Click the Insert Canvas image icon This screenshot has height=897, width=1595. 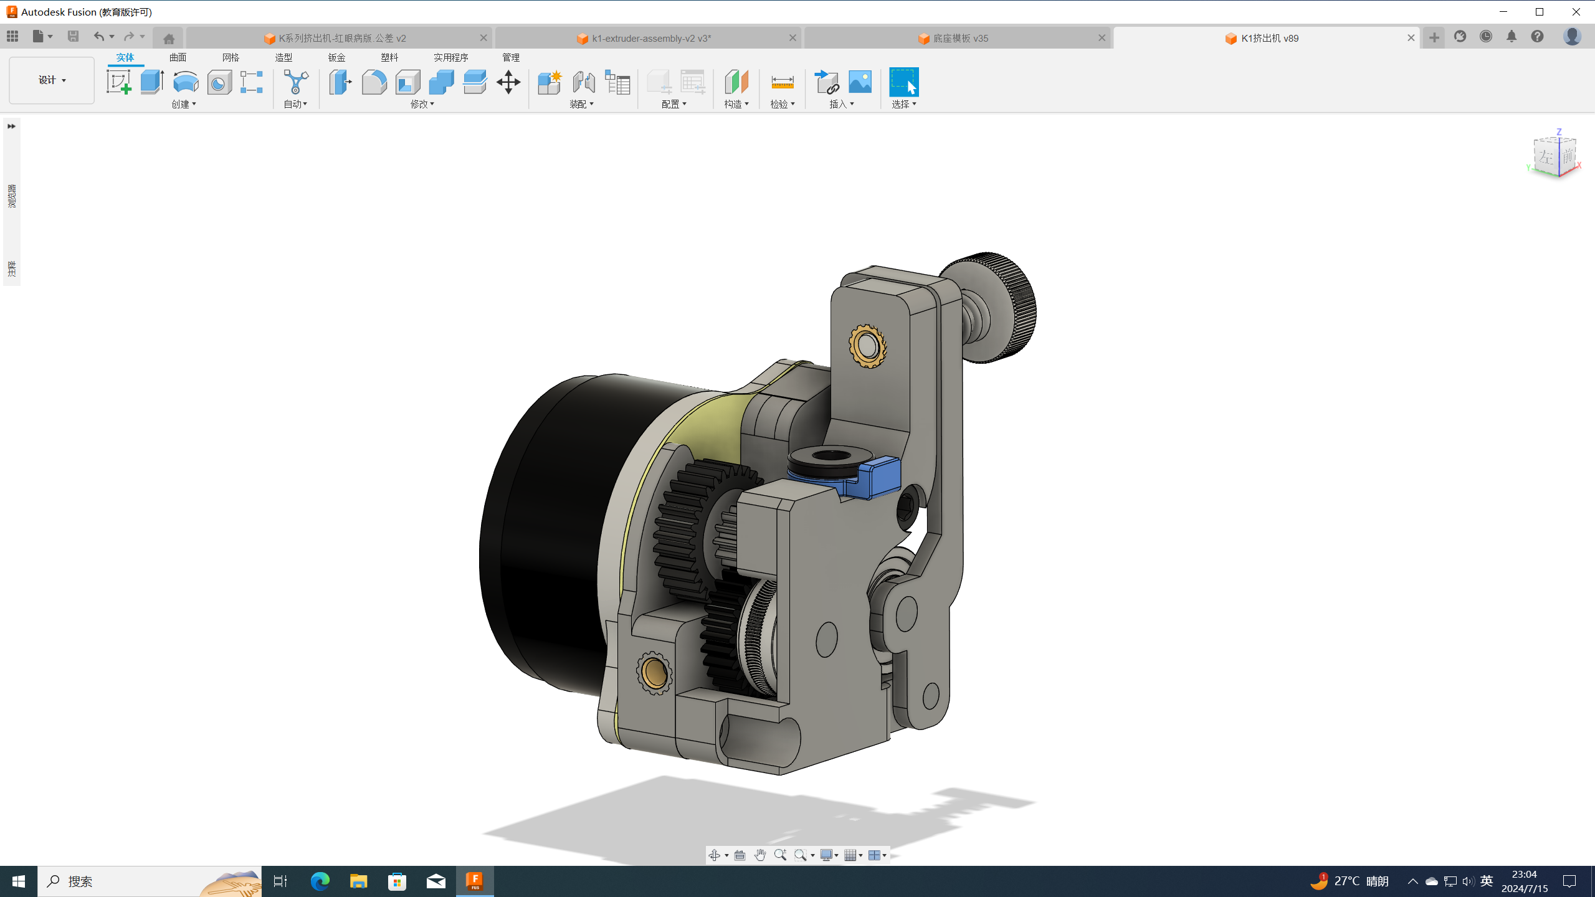[860, 82]
